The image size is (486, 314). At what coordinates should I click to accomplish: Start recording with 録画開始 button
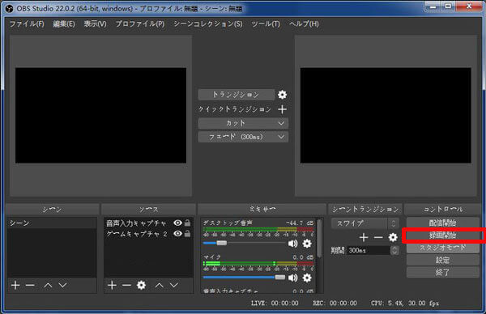tap(442, 235)
